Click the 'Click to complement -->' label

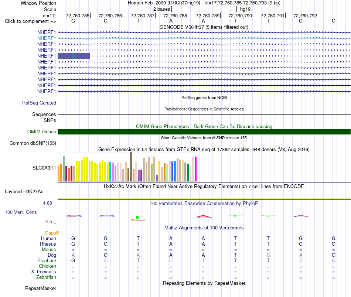point(30,21)
